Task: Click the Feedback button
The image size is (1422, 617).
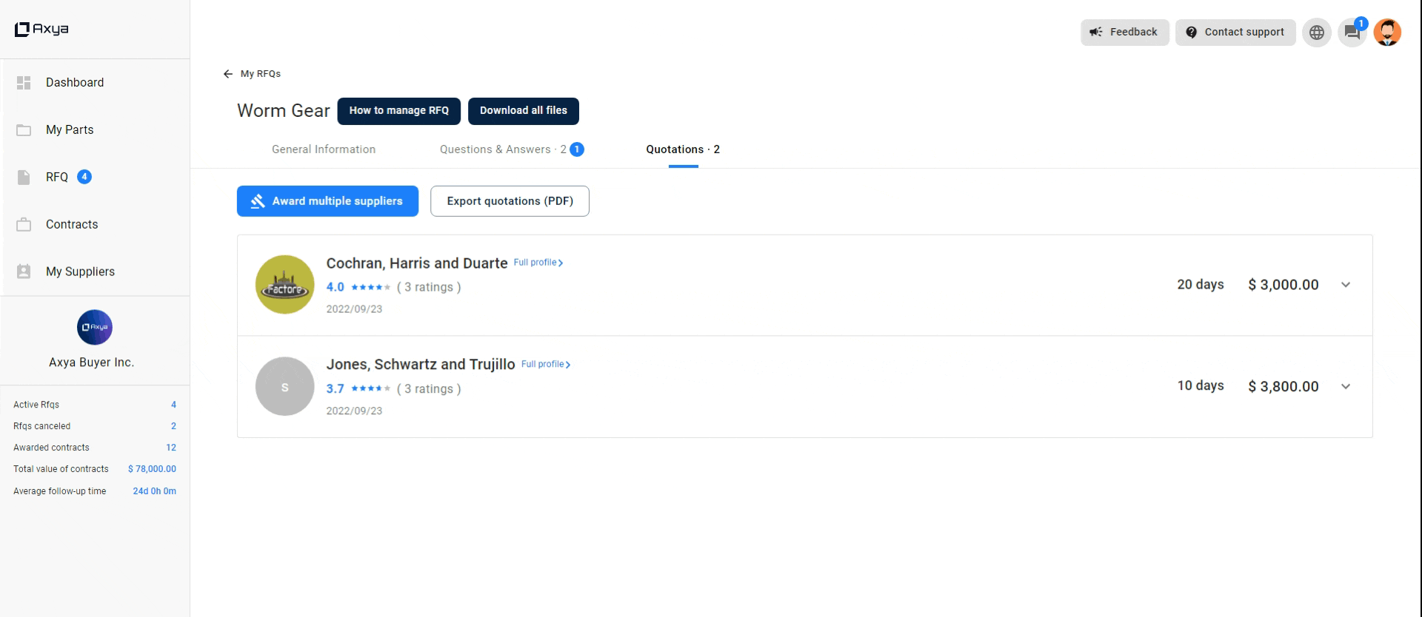Action: [x=1124, y=33]
